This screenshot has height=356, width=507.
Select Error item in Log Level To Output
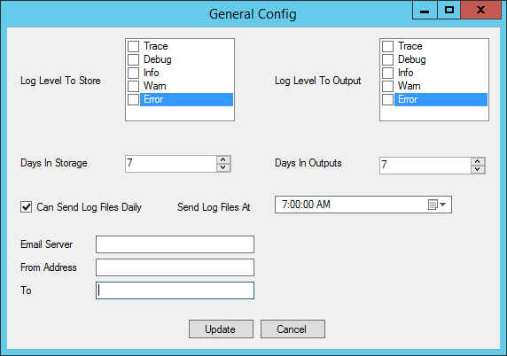pyautogui.click(x=441, y=99)
